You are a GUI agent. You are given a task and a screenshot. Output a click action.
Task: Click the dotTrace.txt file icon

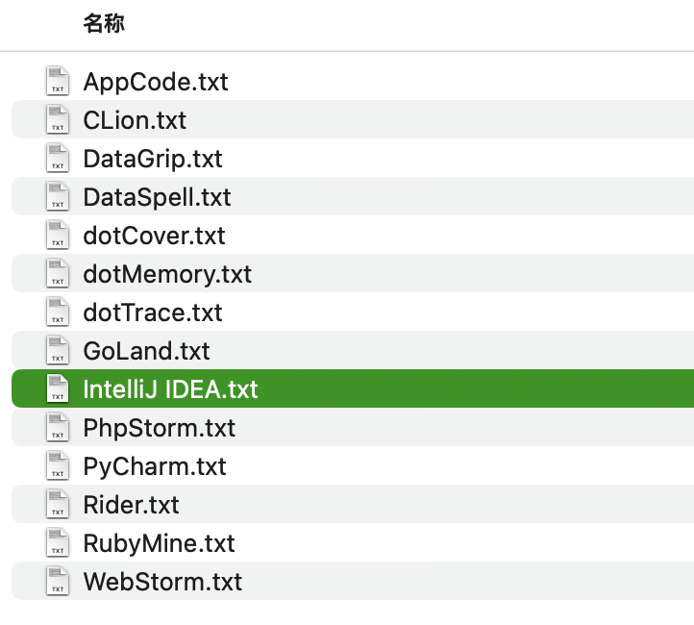coord(58,312)
